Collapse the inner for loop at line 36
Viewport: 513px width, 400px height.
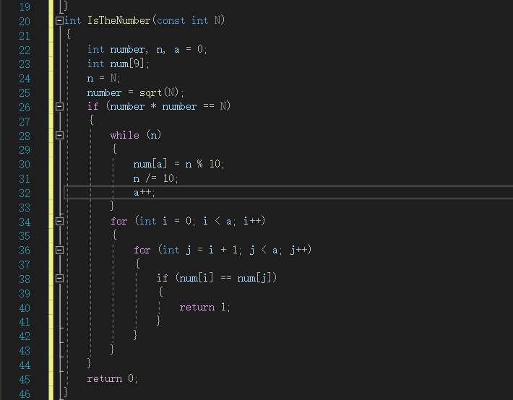click(59, 251)
